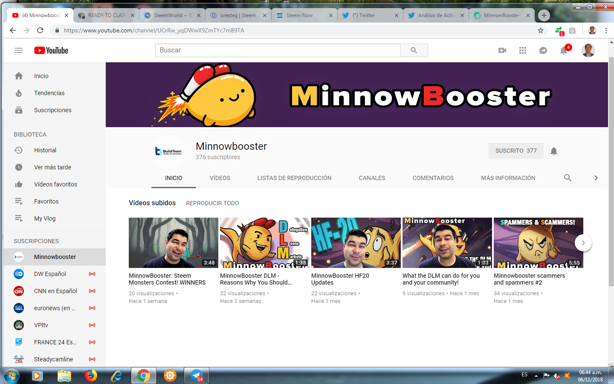Open MinnowBooster HF20 Updates thumbnail
614x384 pixels.
(356, 243)
